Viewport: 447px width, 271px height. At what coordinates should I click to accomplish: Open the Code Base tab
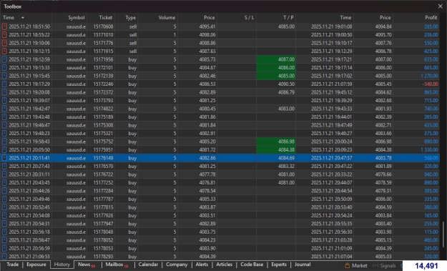(252, 265)
